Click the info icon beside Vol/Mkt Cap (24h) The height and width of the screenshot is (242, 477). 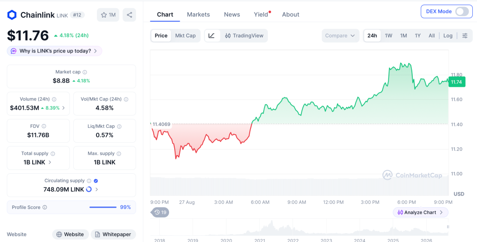(126, 99)
